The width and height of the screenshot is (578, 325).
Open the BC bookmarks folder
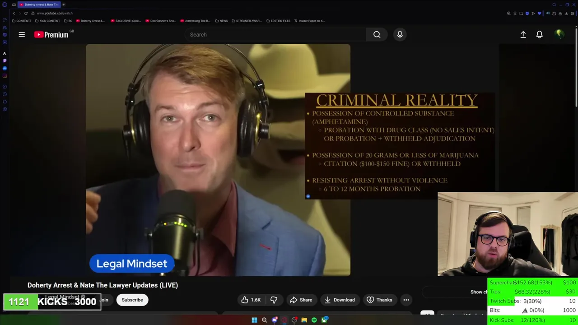(68, 21)
